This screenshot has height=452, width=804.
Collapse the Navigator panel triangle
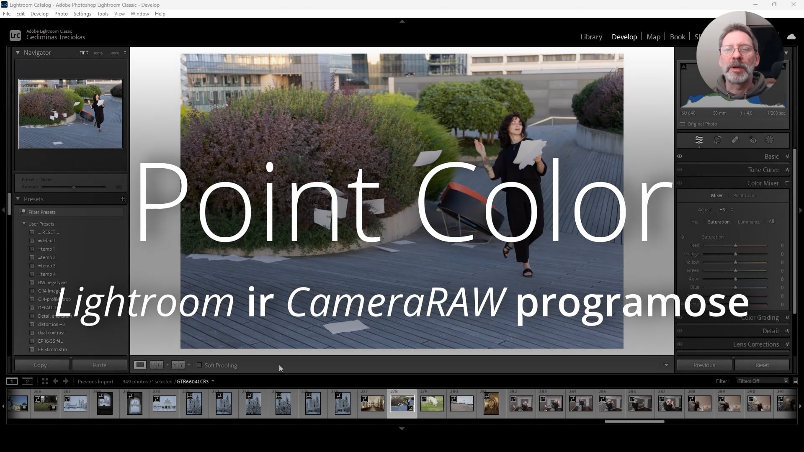[18, 53]
